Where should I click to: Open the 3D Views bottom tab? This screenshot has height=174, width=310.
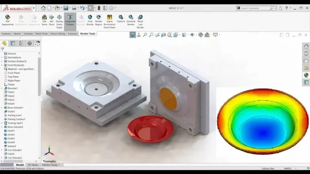[33, 165]
